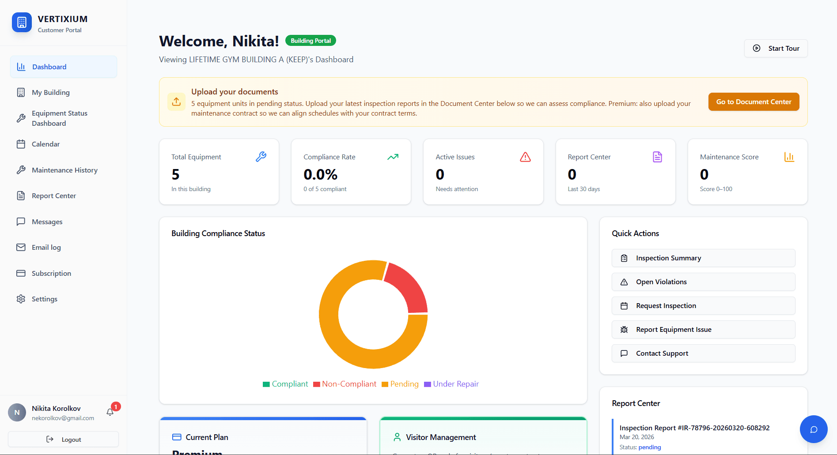Image resolution: width=837 pixels, height=455 pixels.
Task: Toggle Compliant legend item in chart
Action: click(285, 384)
